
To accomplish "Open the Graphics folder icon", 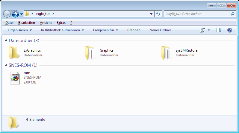I will 90,53.
